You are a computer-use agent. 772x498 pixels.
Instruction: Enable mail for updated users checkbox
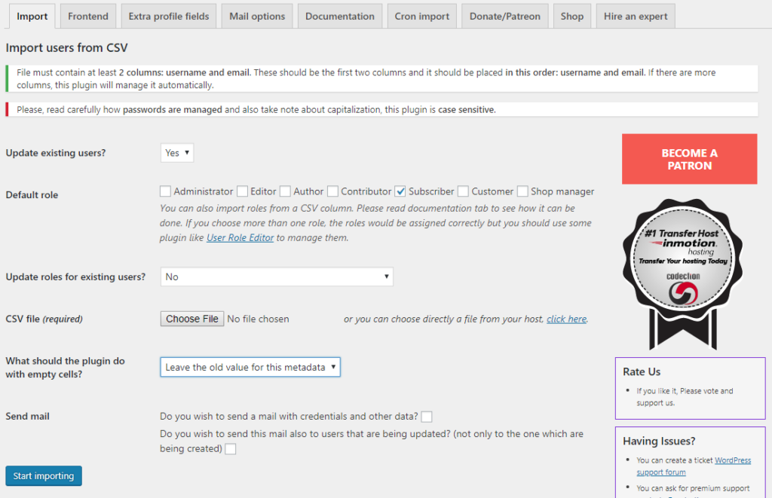click(x=230, y=449)
